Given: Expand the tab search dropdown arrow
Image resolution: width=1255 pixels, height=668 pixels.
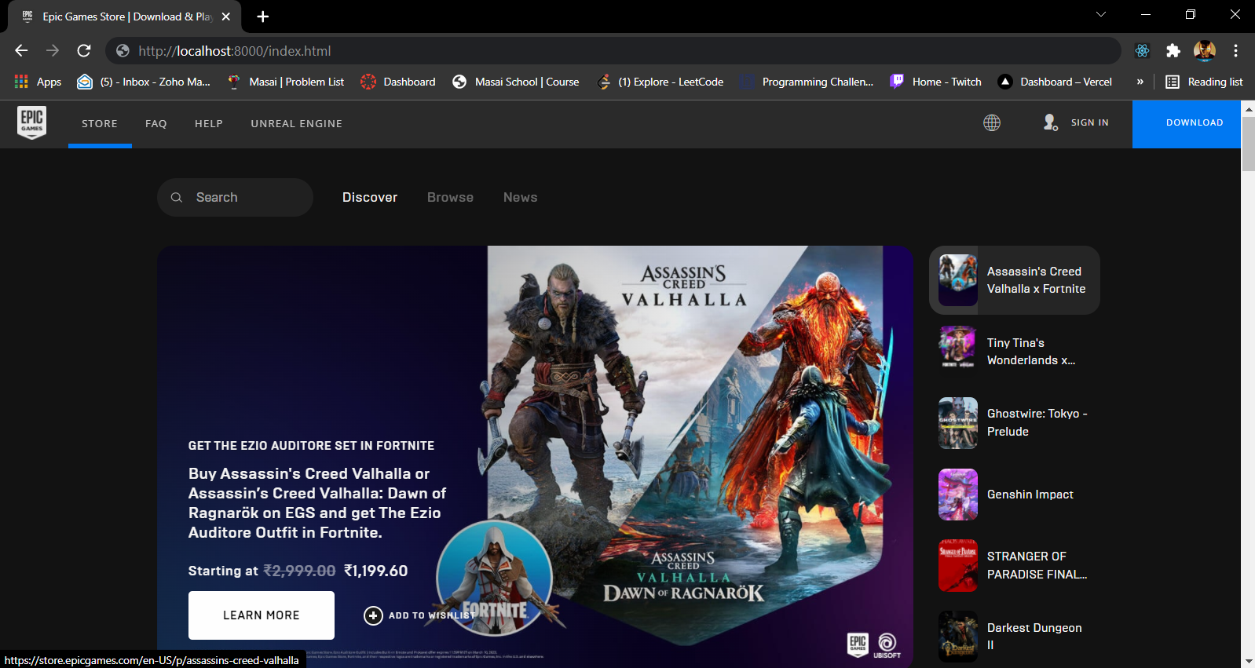Looking at the screenshot, I should 1101,14.
